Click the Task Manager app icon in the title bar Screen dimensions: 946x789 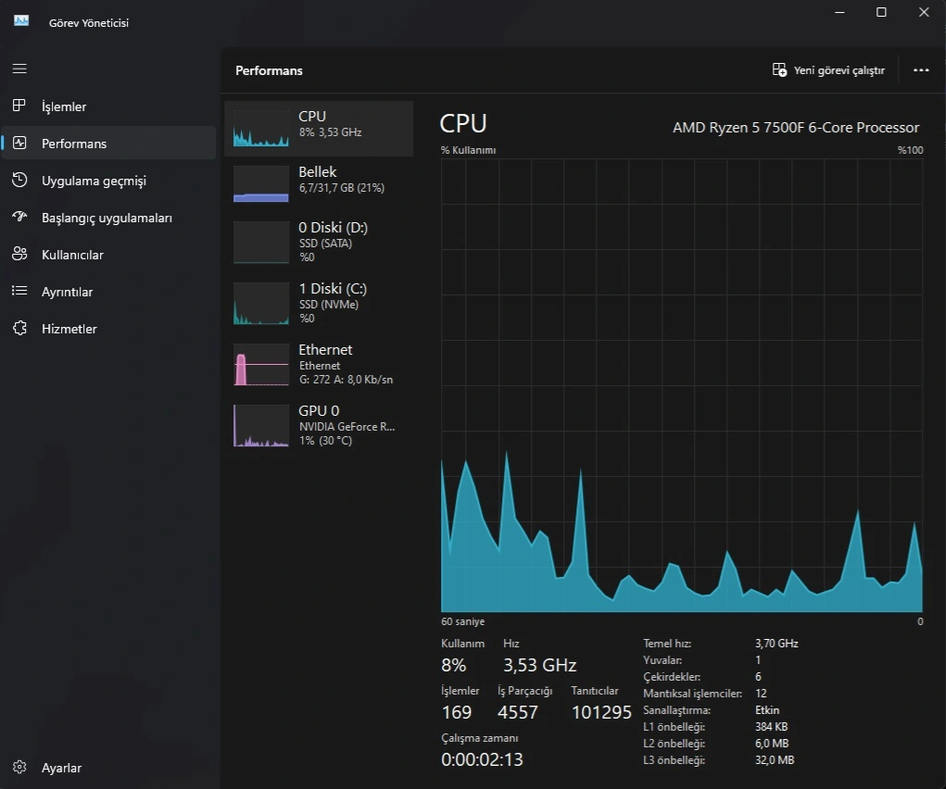click(x=21, y=21)
